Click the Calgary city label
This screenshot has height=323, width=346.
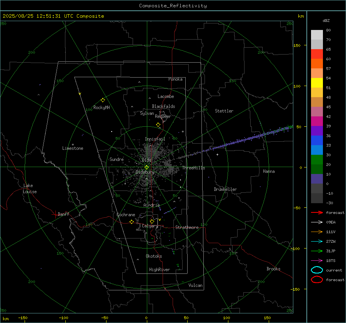pyautogui.click(x=150, y=226)
